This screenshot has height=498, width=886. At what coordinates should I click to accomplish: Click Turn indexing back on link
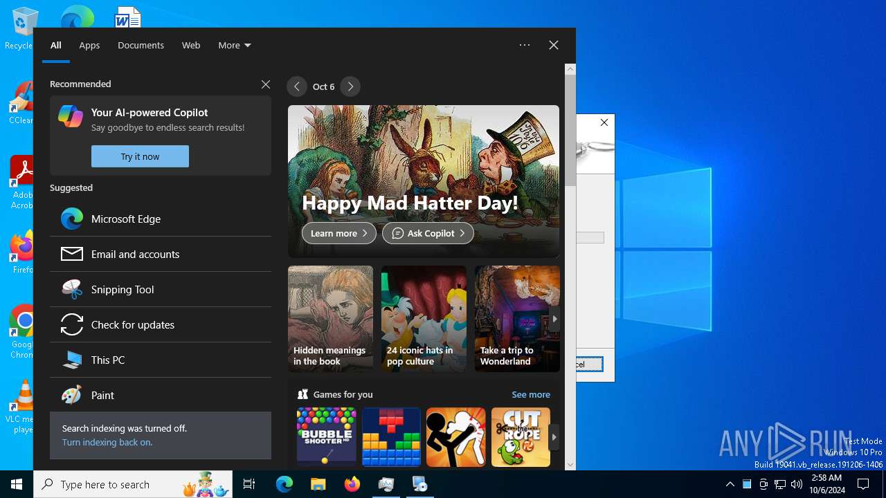[107, 442]
